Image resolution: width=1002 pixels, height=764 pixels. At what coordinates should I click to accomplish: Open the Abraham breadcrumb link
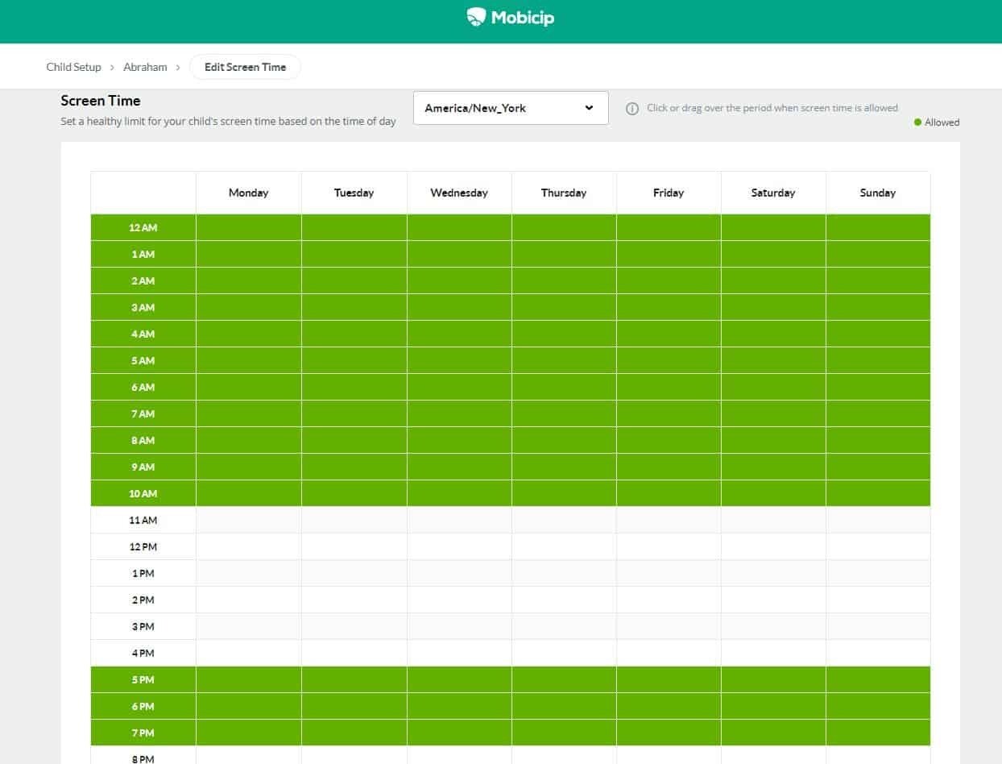tap(145, 67)
